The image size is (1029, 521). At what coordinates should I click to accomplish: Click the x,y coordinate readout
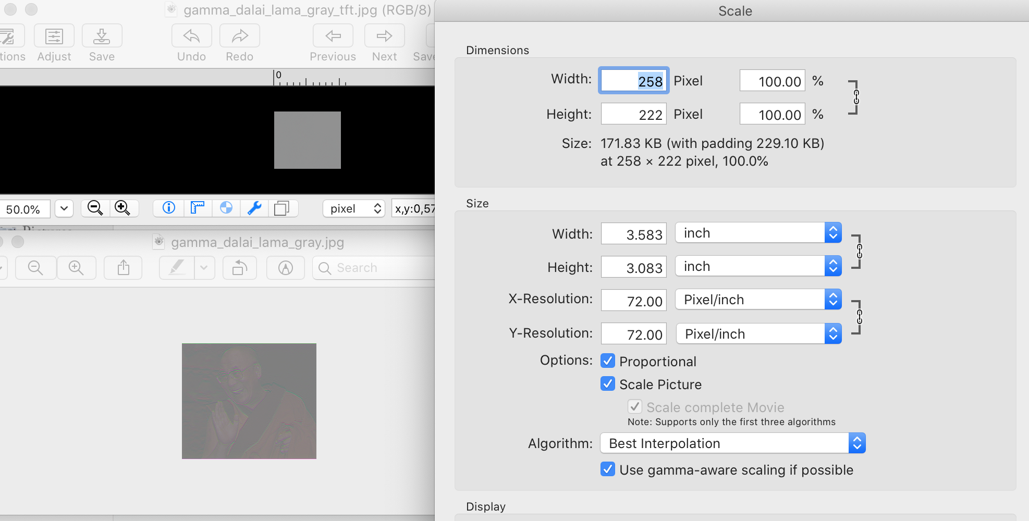point(413,209)
